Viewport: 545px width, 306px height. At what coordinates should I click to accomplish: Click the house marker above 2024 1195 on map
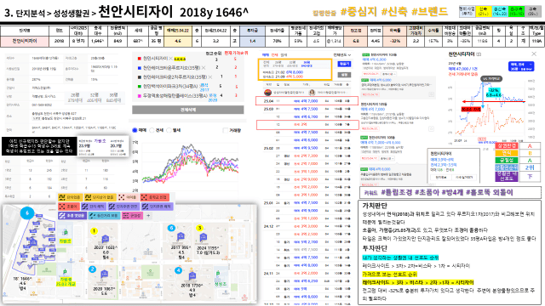[204, 238]
